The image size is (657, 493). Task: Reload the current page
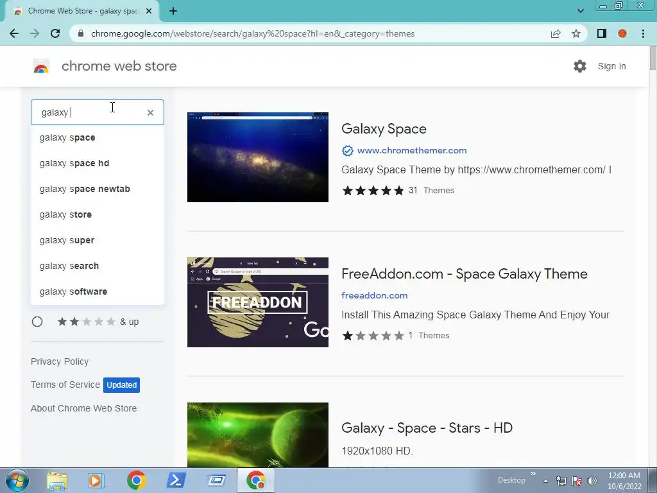(x=55, y=33)
